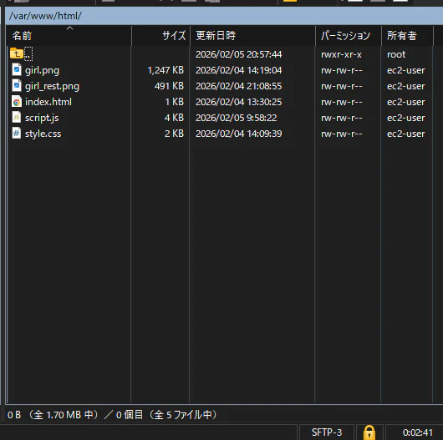The height and width of the screenshot is (440, 443).
Task: Click the rw-rw-r-- permission of script.js
Action: (342, 118)
